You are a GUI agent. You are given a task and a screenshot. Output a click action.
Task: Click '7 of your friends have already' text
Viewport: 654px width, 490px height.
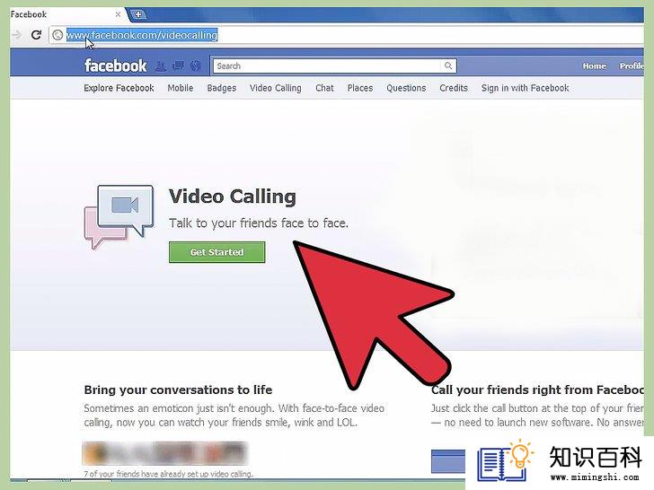(x=168, y=474)
